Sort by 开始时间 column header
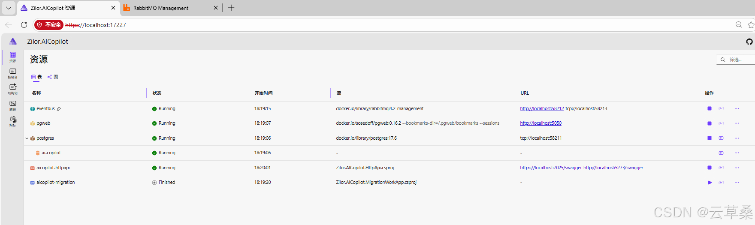 pyautogui.click(x=263, y=93)
